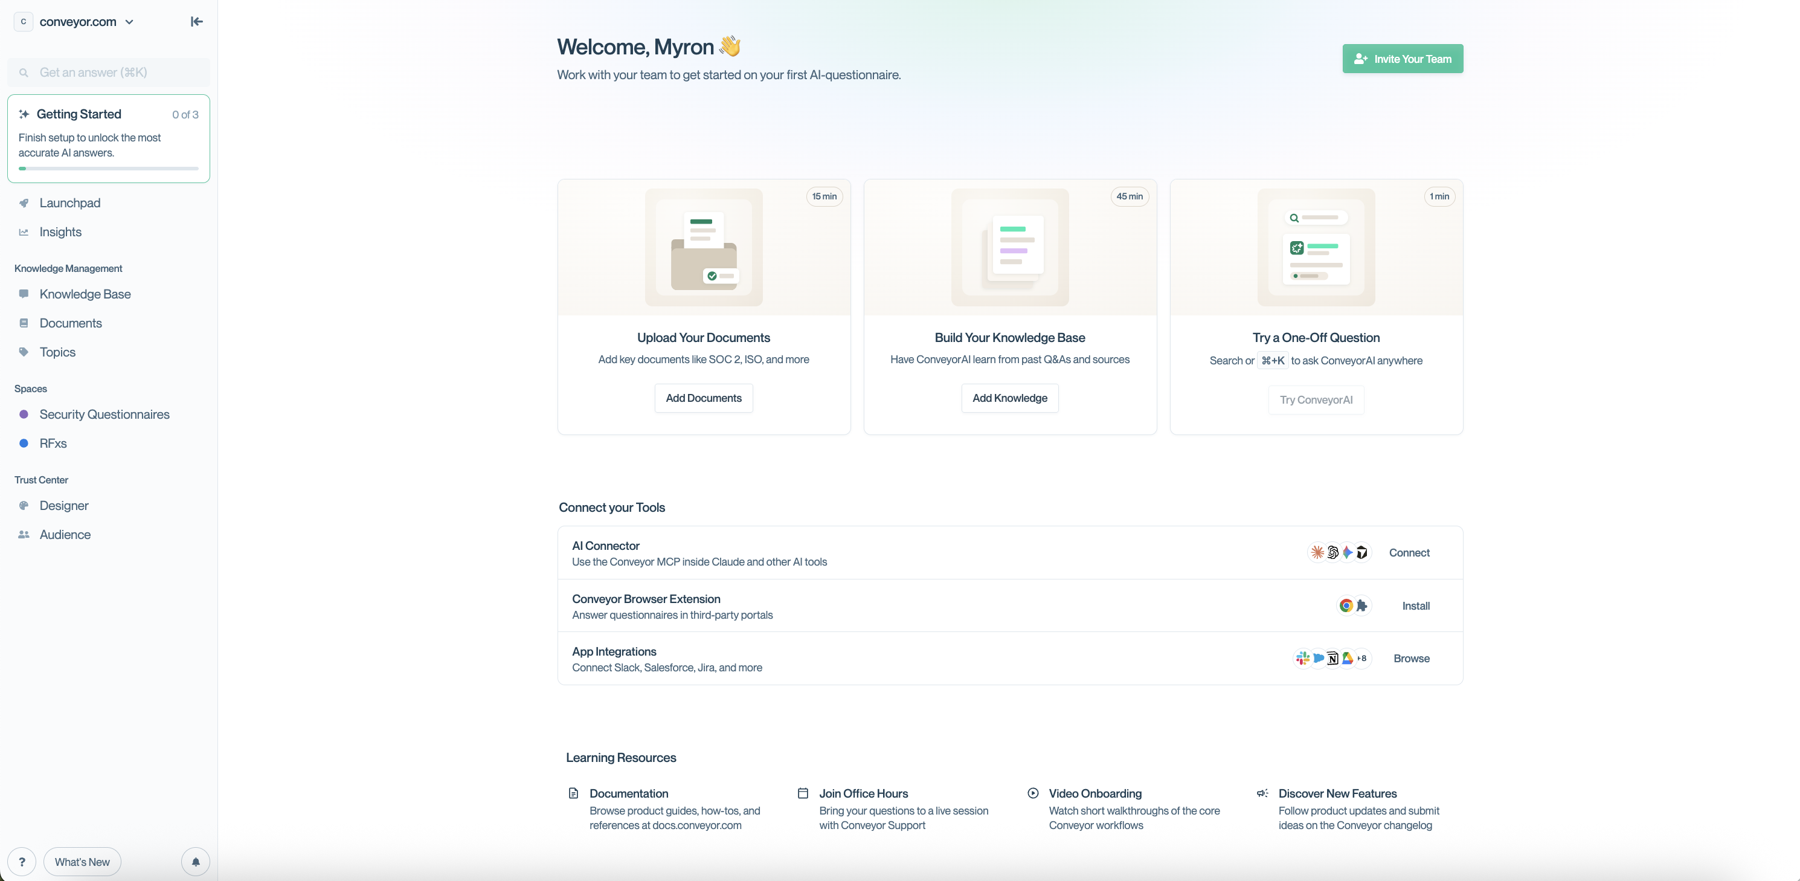This screenshot has width=1800, height=881.
Task: Click the ⌘+K shortcut key label
Action: (1273, 361)
